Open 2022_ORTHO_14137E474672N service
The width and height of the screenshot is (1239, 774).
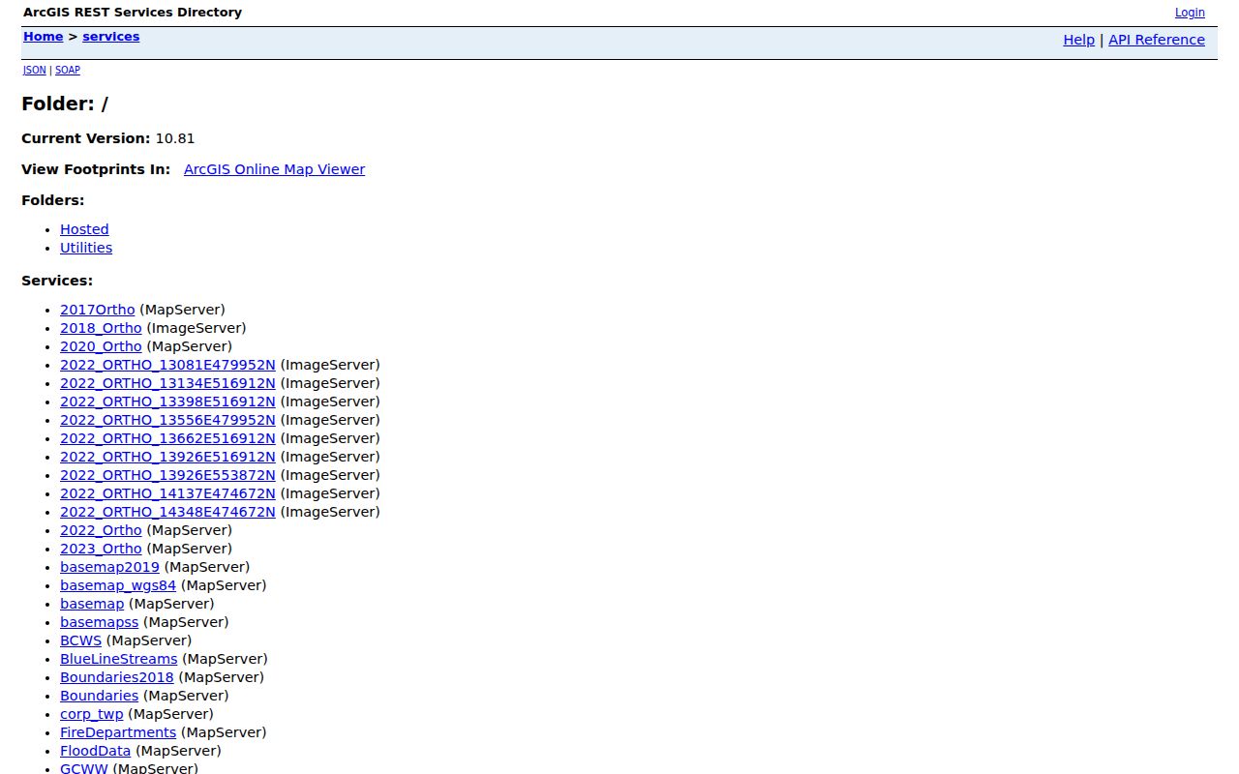click(x=167, y=493)
